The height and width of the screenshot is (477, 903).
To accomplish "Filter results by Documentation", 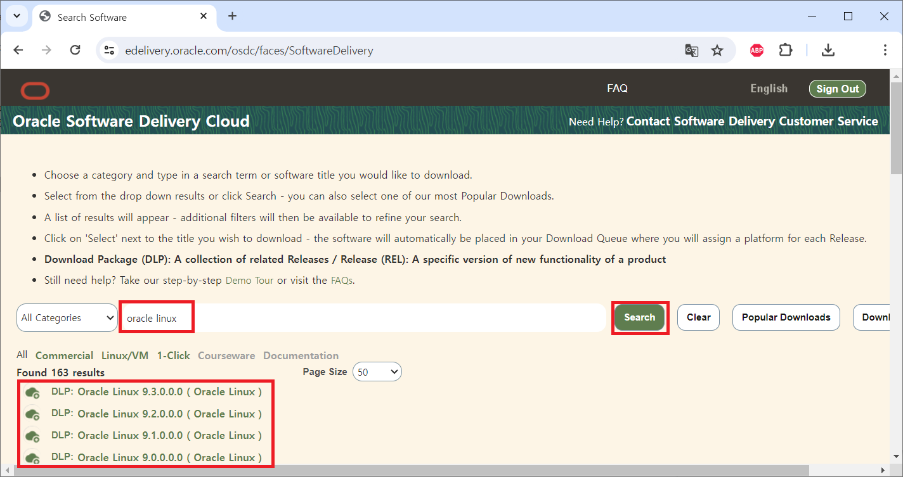I will click(301, 355).
